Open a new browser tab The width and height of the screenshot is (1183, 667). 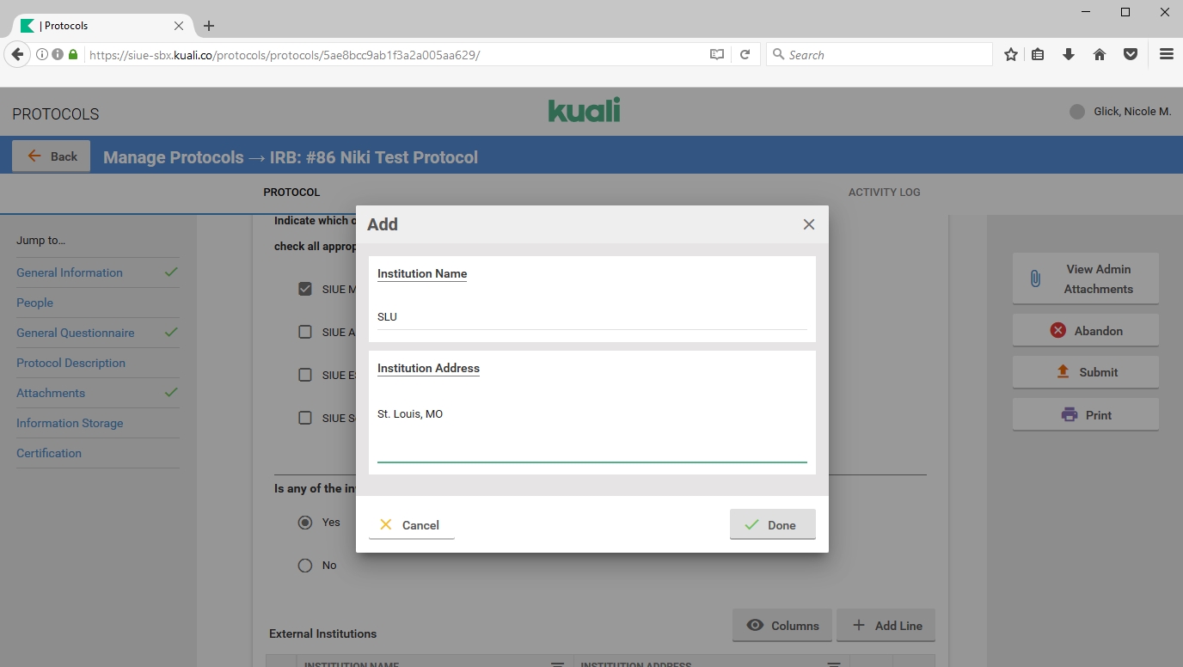coord(209,26)
